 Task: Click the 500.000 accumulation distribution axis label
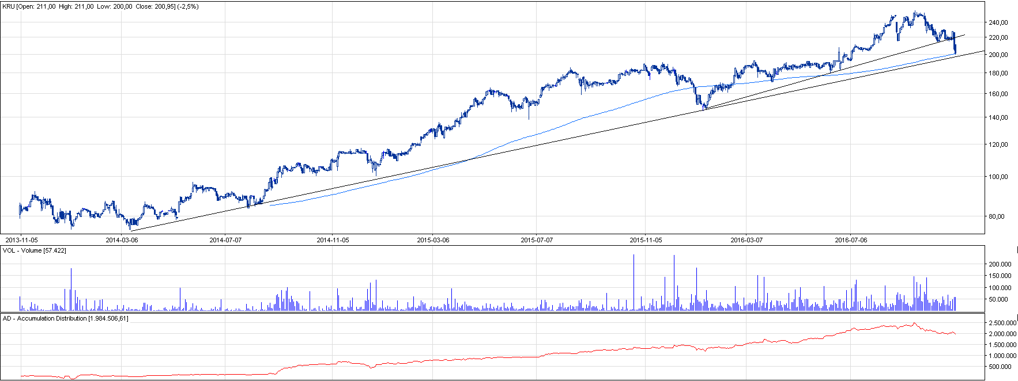(x=1000, y=367)
